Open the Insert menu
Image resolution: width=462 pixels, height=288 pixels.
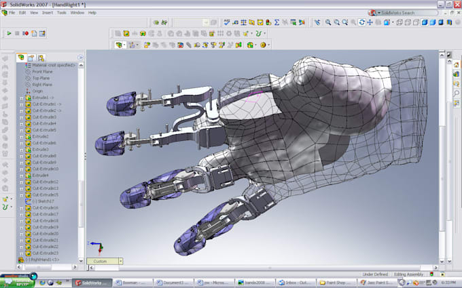(x=47, y=12)
